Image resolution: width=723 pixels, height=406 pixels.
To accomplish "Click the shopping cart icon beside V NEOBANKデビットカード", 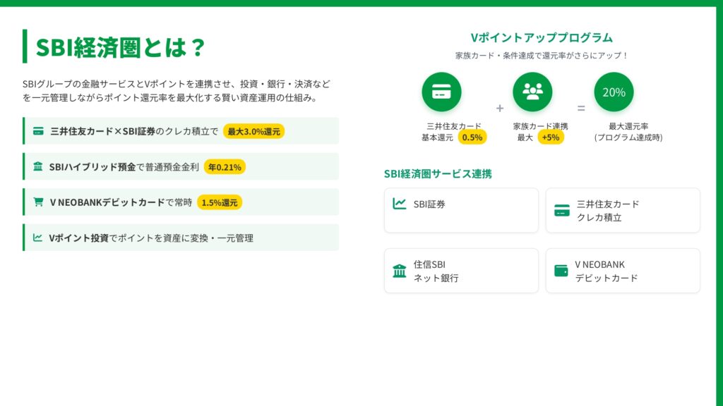I will pyautogui.click(x=38, y=202).
